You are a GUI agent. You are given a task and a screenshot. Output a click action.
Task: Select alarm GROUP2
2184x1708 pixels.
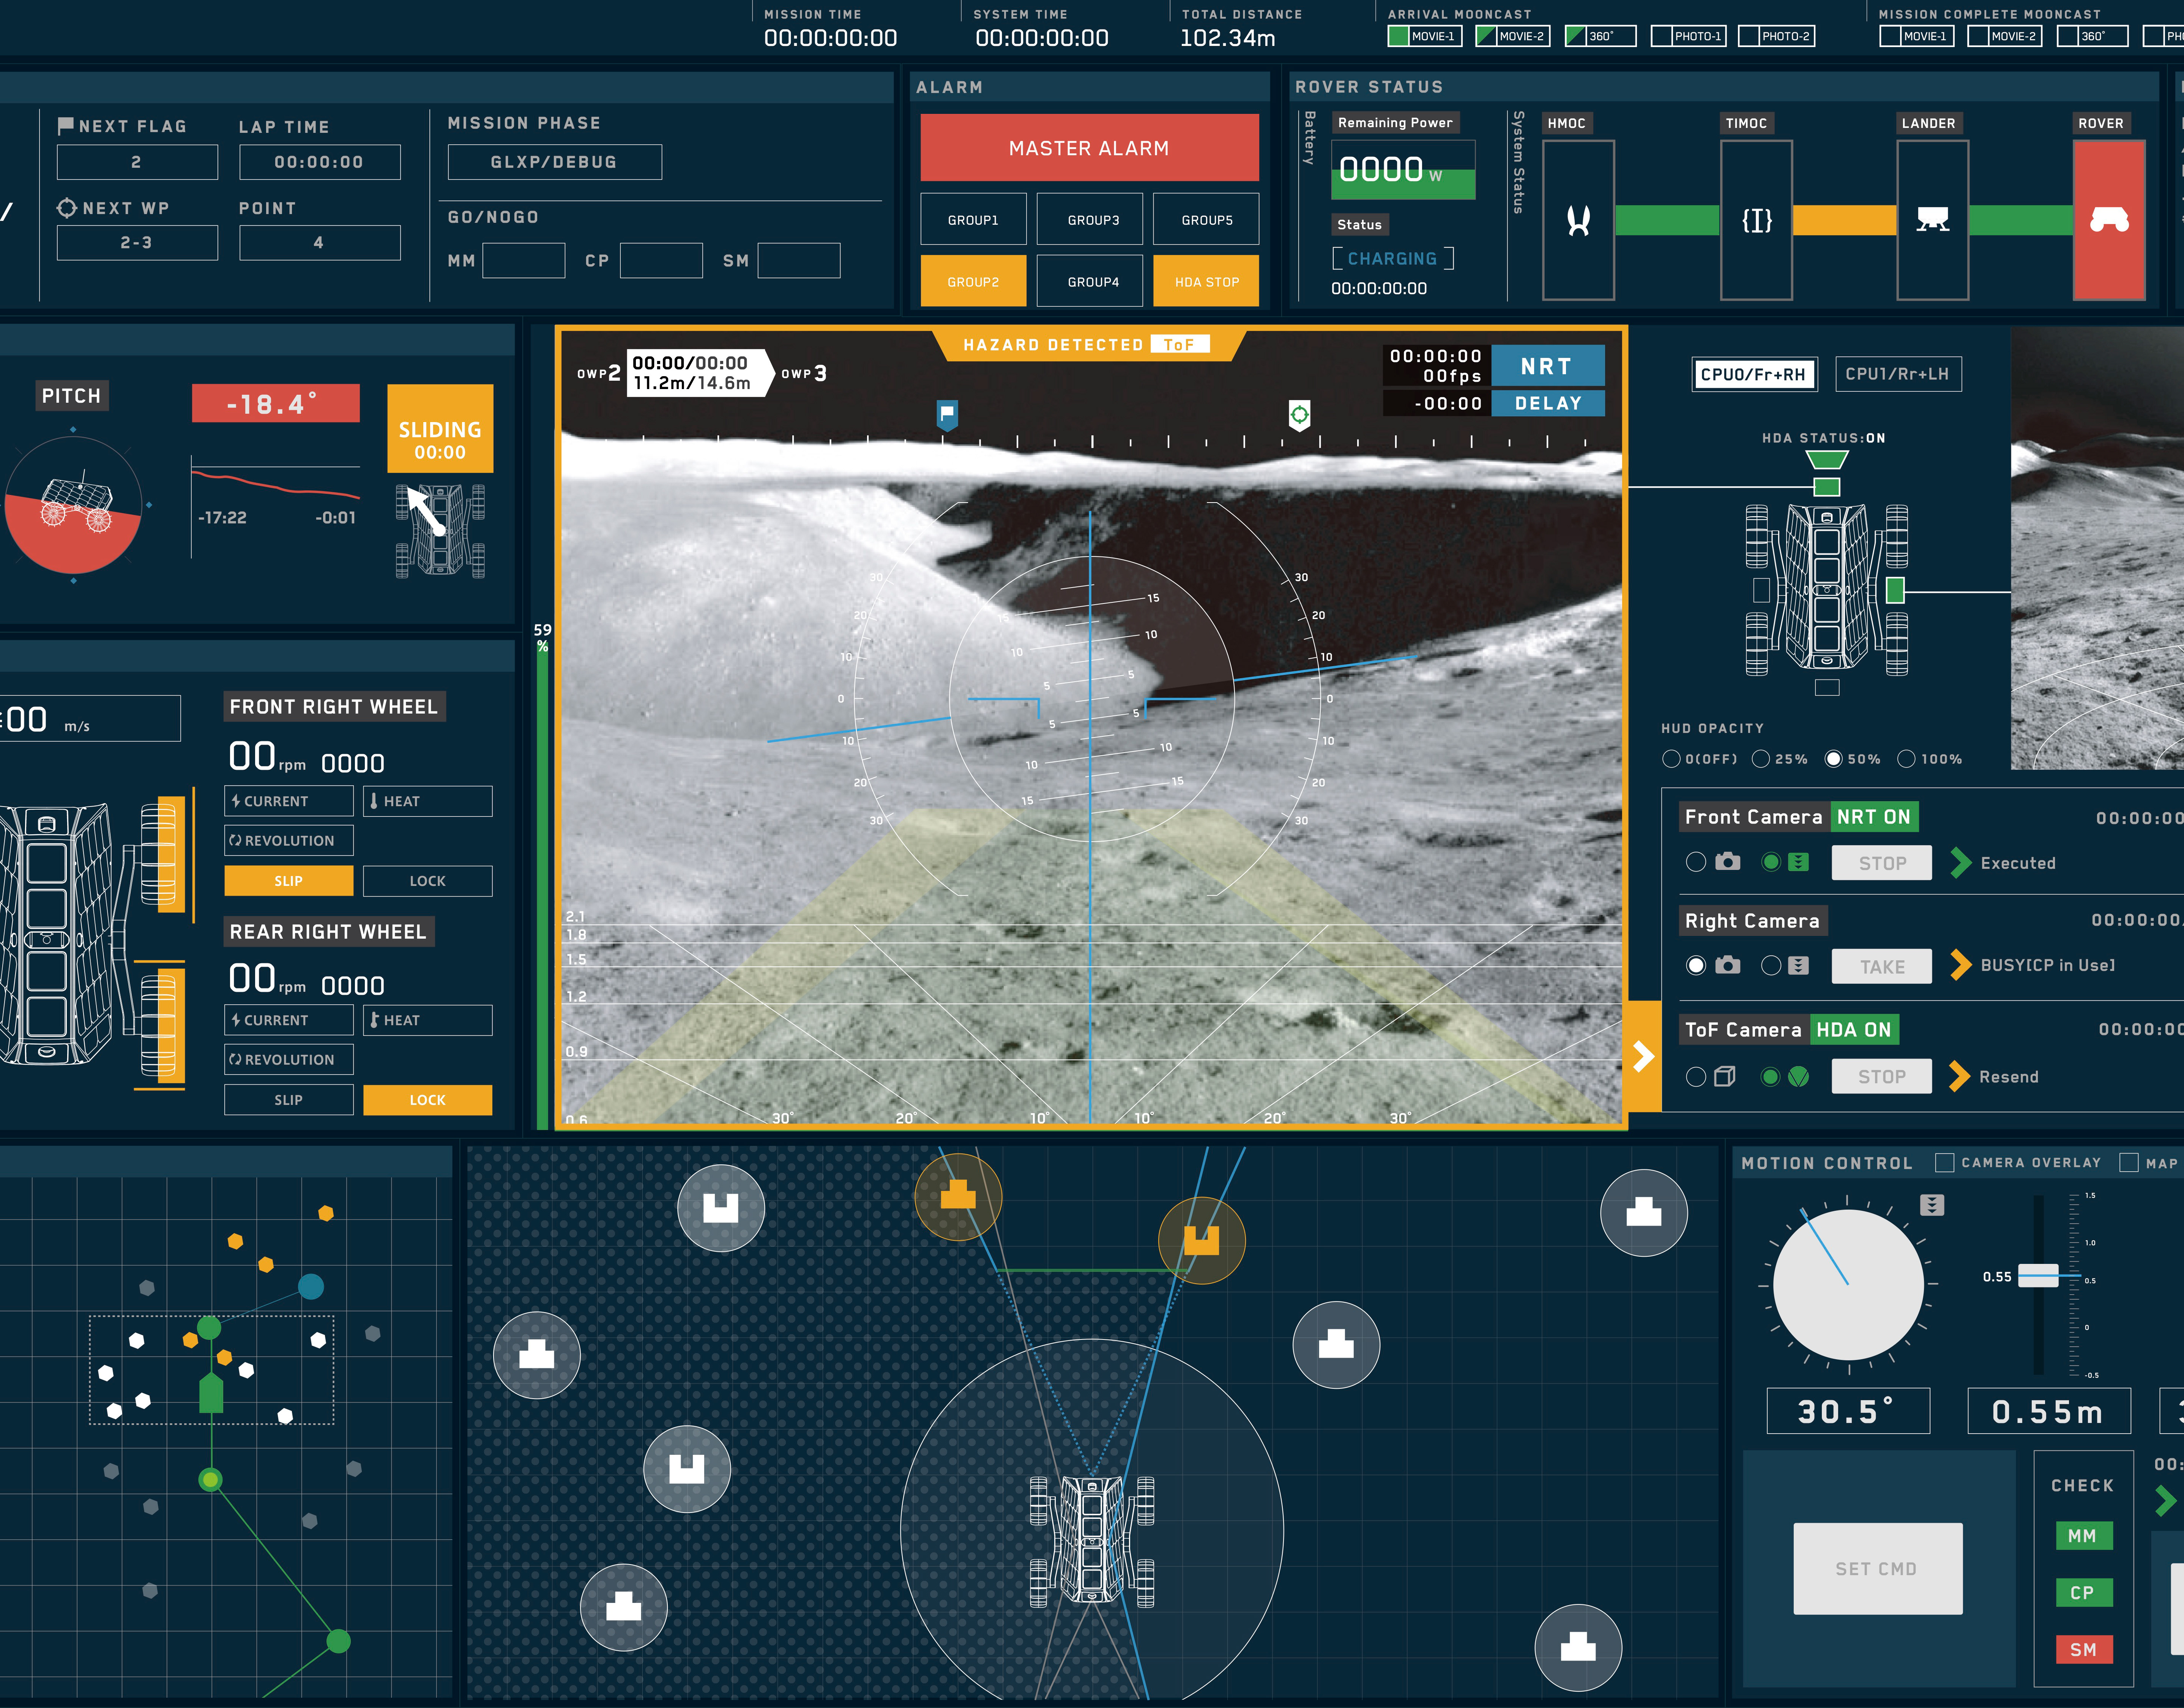[973, 281]
